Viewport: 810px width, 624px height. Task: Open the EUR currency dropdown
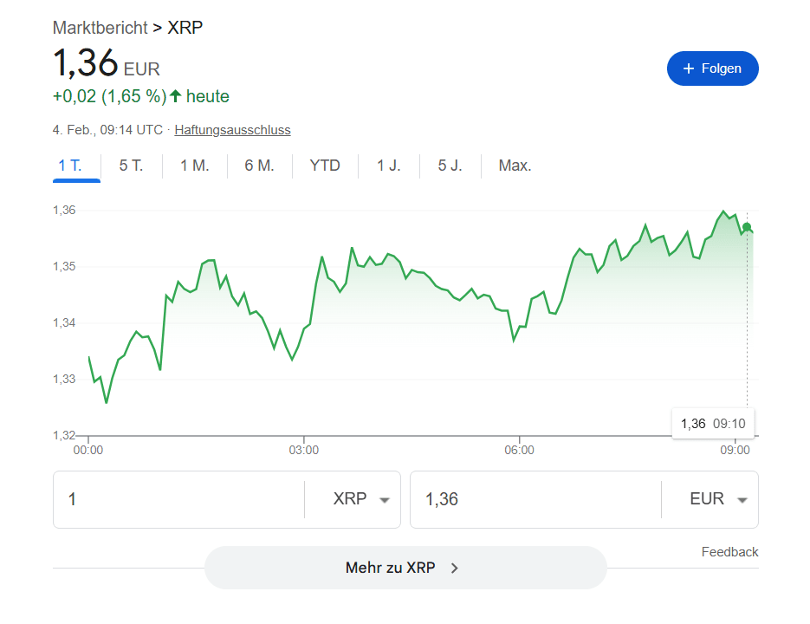pos(718,499)
